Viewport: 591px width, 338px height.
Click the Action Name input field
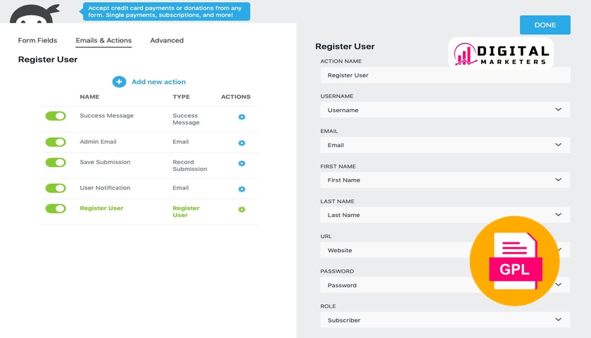click(445, 75)
